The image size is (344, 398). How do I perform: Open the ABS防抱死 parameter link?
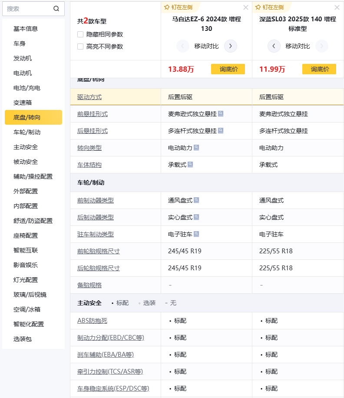click(x=92, y=321)
